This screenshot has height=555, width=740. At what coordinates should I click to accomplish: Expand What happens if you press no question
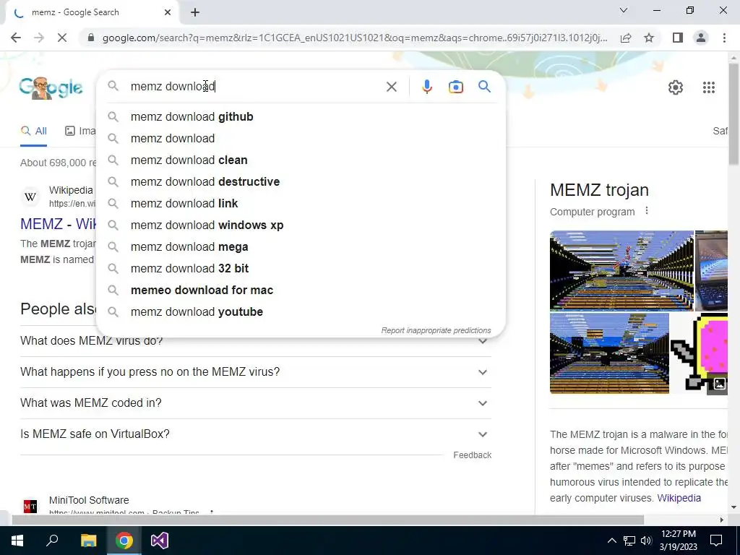click(255, 372)
